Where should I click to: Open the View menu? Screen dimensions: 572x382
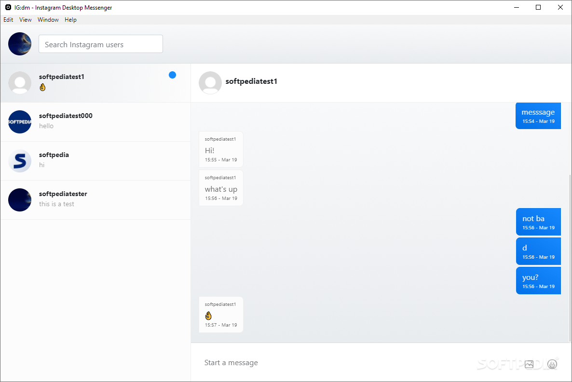click(25, 20)
